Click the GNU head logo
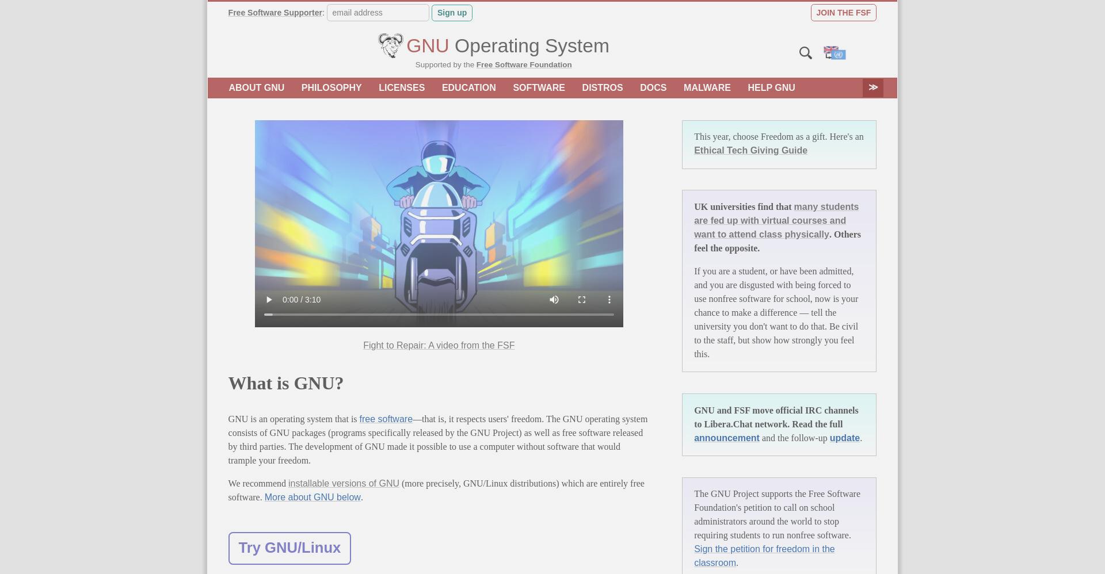 coord(391,45)
